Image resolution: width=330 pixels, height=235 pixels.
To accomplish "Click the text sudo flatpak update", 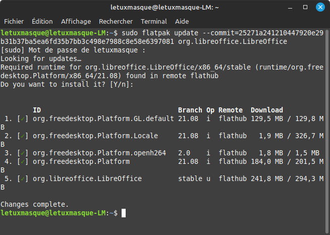I will 160,33.
